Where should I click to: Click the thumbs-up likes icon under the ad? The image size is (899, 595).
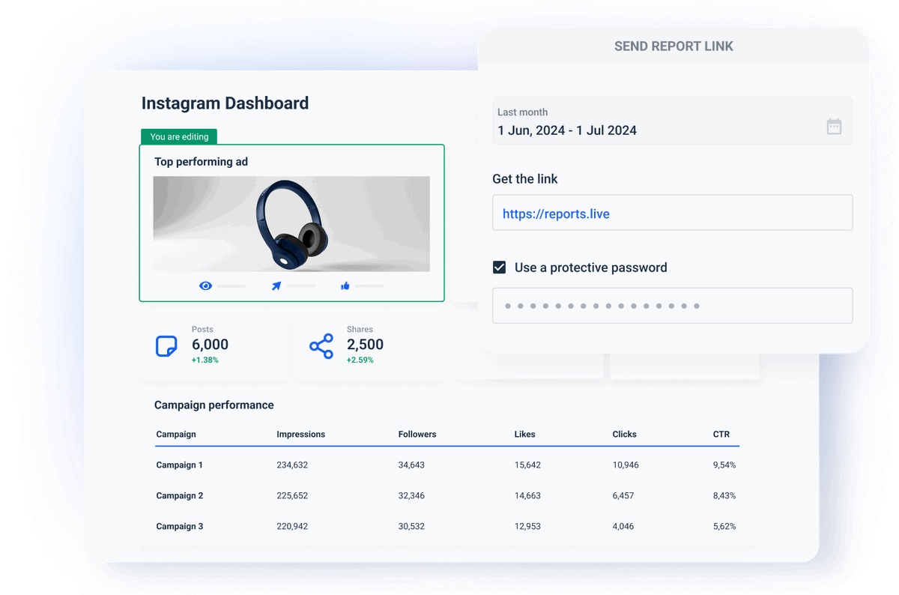(x=345, y=285)
